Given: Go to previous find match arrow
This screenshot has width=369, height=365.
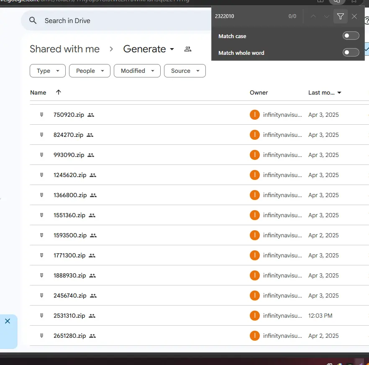Looking at the screenshot, I should [313, 16].
